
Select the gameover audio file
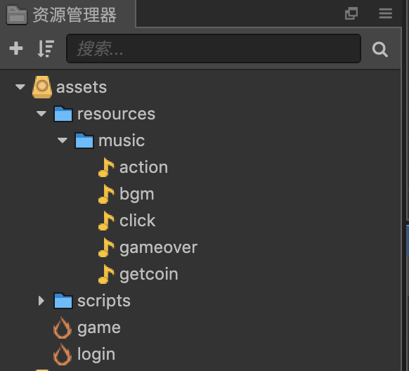pos(158,247)
